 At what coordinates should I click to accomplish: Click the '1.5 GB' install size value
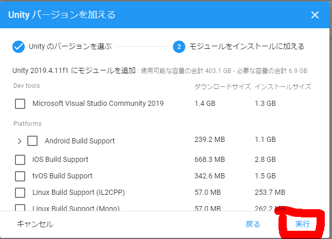click(265, 176)
